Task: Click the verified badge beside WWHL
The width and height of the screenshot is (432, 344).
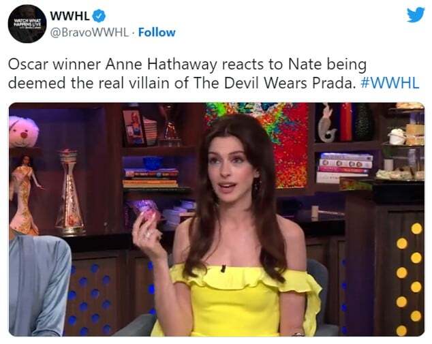Action: (x=99, y=16)
